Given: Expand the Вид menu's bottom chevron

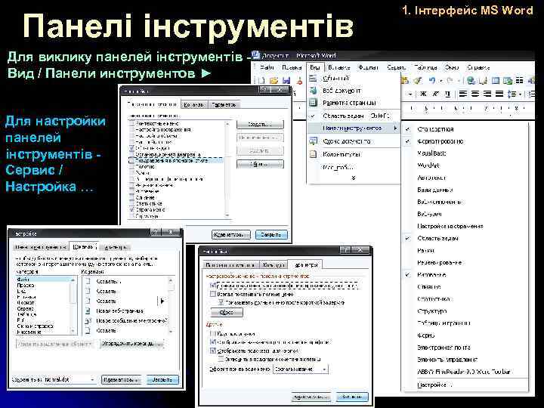Looking at the screenshot, I should pos(354,178).
